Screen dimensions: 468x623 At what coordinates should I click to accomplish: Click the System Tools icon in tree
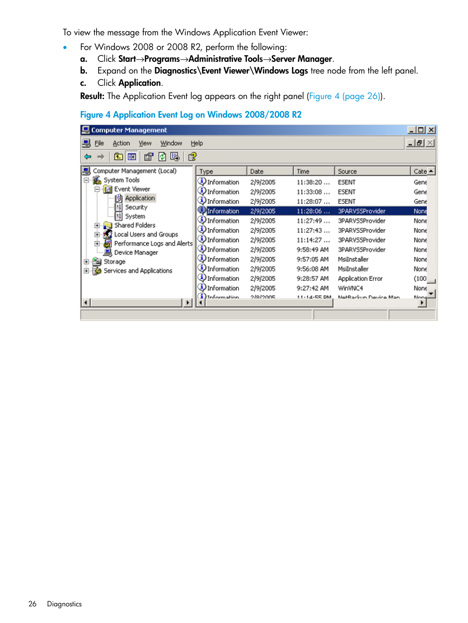(97, 180)
